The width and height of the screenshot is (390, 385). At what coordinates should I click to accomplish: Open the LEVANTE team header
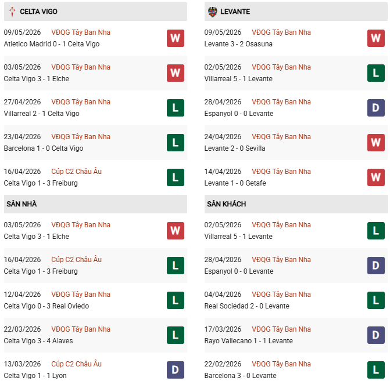(x=296, y=12)
